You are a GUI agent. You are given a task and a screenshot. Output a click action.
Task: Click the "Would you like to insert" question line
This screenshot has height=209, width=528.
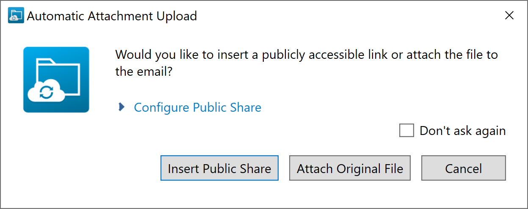click(x=306, y=55)
